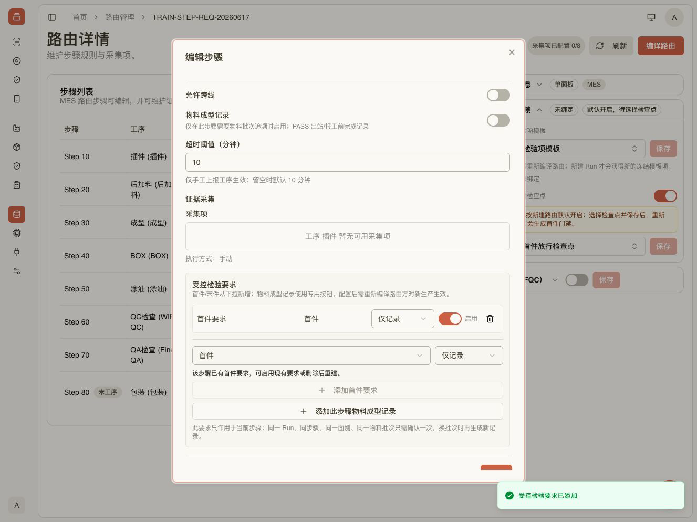Open the first shield-check sidebar icon
The width and height of the screenshot is (697, 522).
[x=17, y=80]
